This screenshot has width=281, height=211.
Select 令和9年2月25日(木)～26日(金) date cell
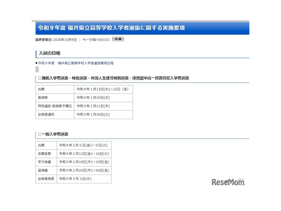(84, 171)
